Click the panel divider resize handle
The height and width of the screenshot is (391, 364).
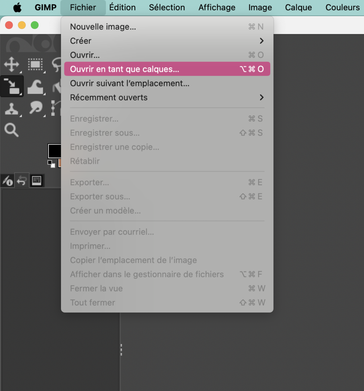[121, 349]
